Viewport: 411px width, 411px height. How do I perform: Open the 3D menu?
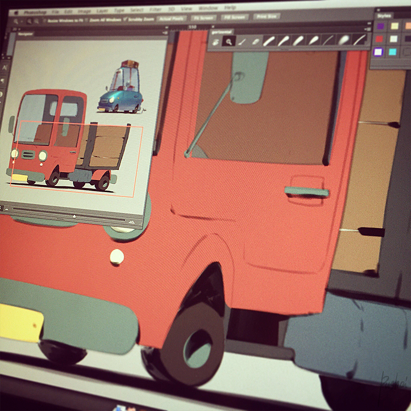[171, 9]
